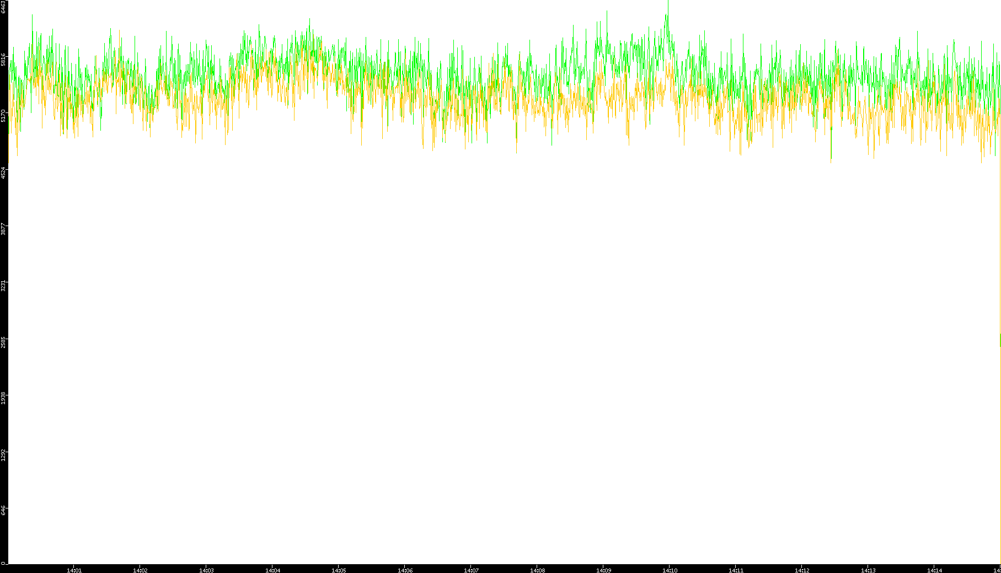The height and width of the screenshot is (573, 1001).
Task: Click the 14:03 time axis label
Action: pos(206,570)
